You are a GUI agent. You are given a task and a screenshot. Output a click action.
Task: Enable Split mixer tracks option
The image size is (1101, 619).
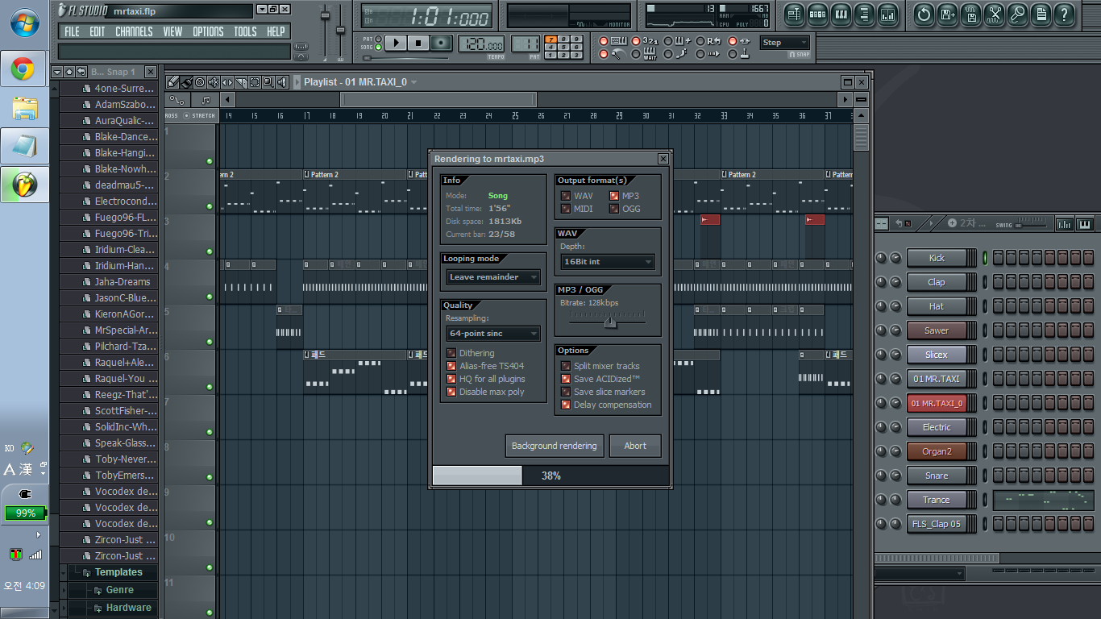coord(566,366)
